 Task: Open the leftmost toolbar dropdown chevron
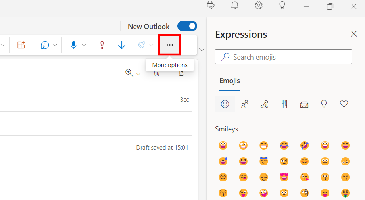coord(2,45)
